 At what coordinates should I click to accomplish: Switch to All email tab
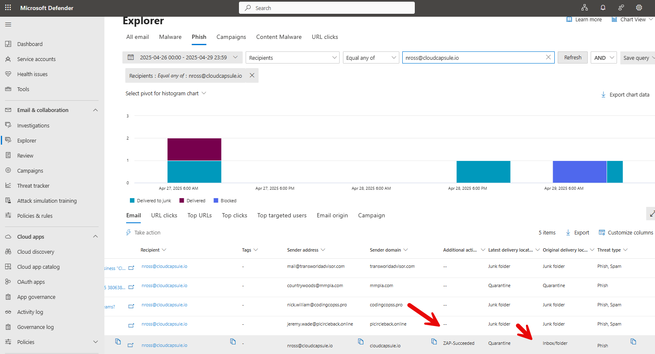coord(137,37)
